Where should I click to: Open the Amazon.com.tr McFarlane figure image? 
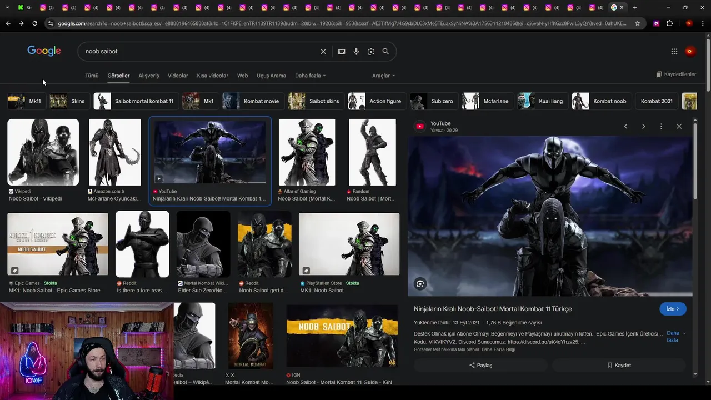click(115, 152)
